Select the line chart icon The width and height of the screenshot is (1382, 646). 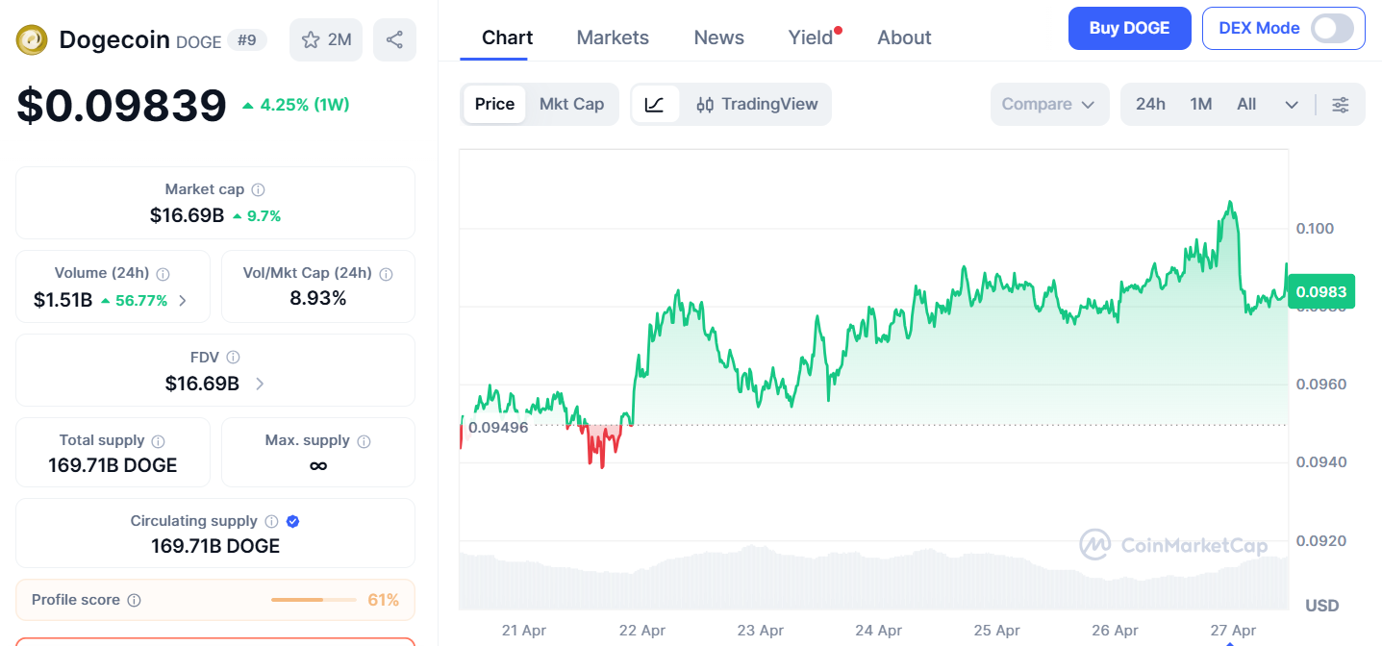[655, 104]
